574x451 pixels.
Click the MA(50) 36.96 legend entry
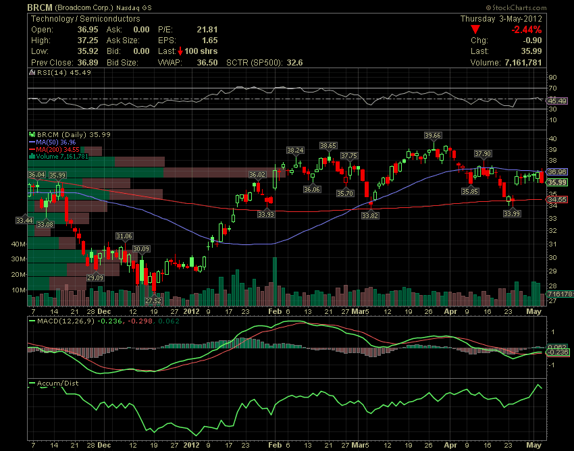click(x=55, y=142)
